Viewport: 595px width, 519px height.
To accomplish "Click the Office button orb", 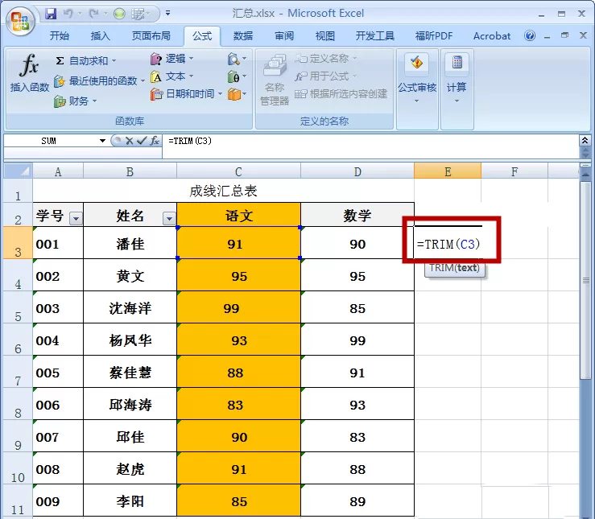I will click(20, 21).
